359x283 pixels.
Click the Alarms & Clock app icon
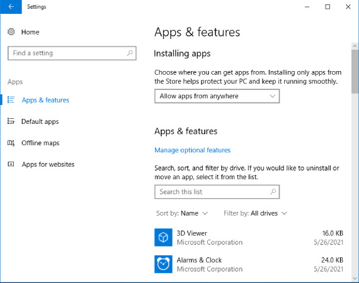(x=163, y=264)
